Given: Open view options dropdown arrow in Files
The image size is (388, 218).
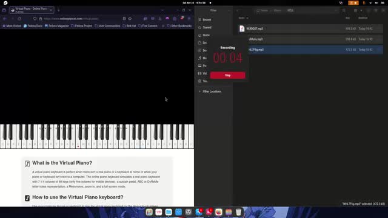Looking at the screenshot, I should click(x=361, y=10).
